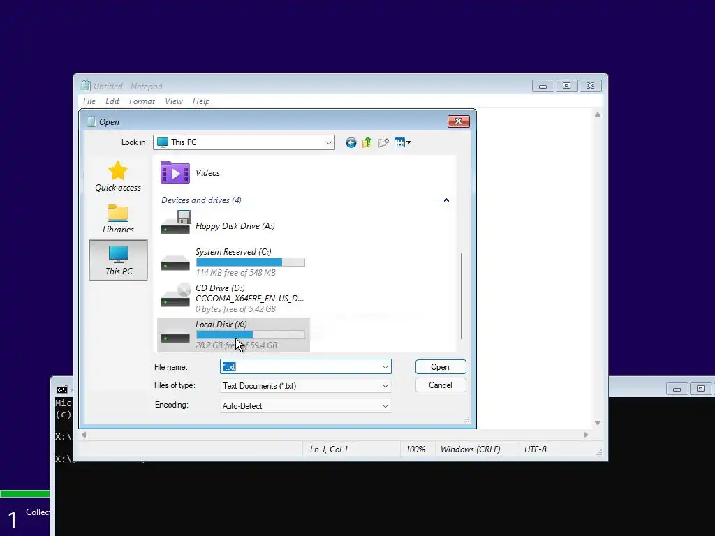Click Notepad icon in the title bar
Screen dimensions: 715x536
coord(85,86)
